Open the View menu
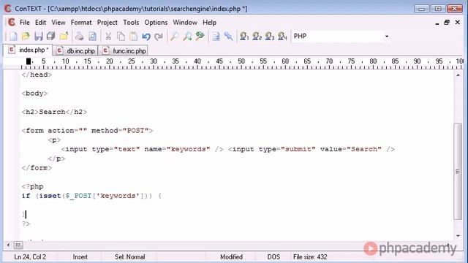 pos(58,23)
